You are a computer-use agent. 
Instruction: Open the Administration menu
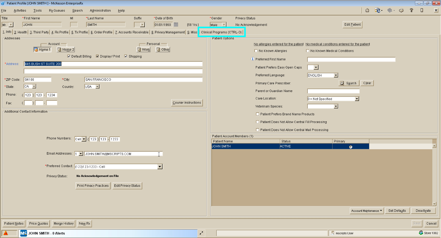click(100, 10)
